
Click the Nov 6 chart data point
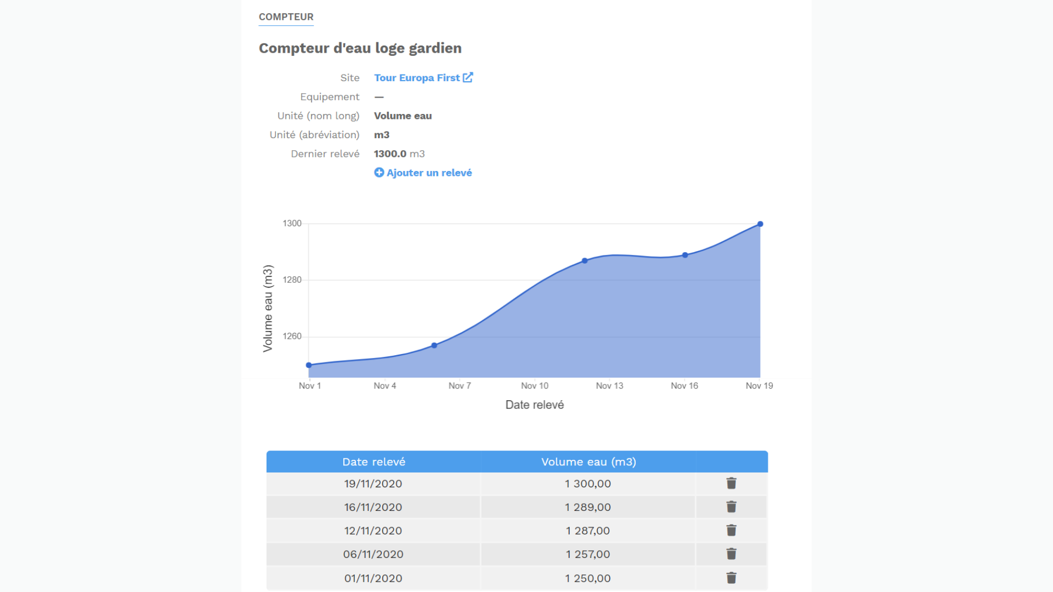(434, 345)
